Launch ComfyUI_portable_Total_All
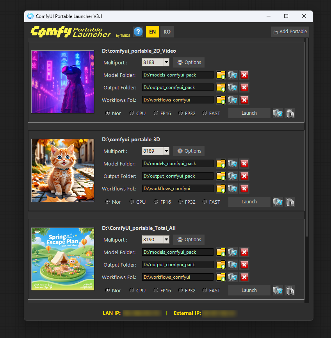Viewport: 331px width, 338px height. click(249, 290)
